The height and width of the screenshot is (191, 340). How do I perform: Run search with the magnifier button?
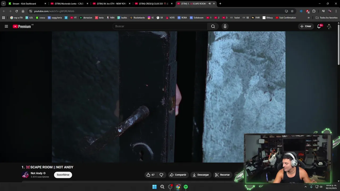(213, 26)
